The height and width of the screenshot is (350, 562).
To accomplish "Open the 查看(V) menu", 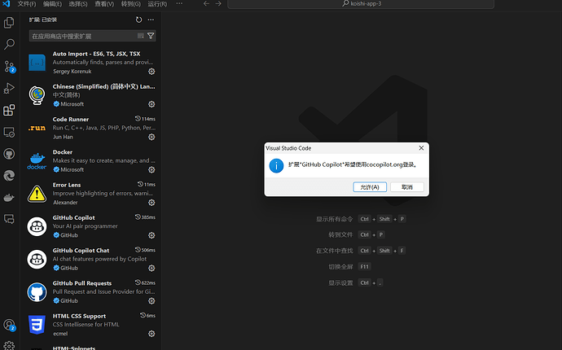I will pyautogui.click(x=104, y=4).
